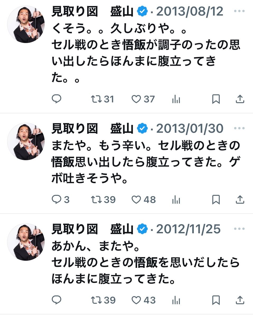Open the 2013/01/30 date link
This screenshot has height=318, width=253.
coord(190,129)
